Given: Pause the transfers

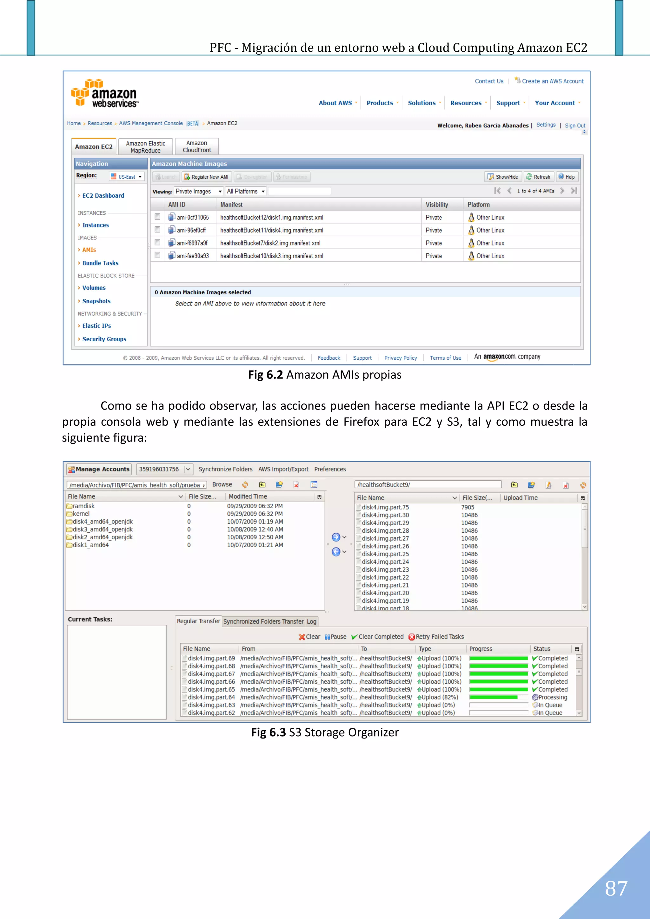Looking at the screenshot, I should [335, 637].
